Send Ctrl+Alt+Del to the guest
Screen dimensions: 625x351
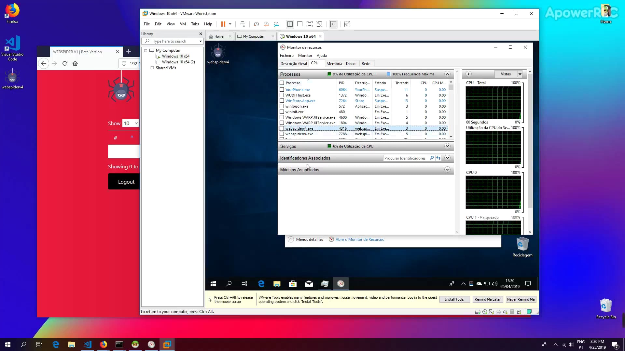243,24
